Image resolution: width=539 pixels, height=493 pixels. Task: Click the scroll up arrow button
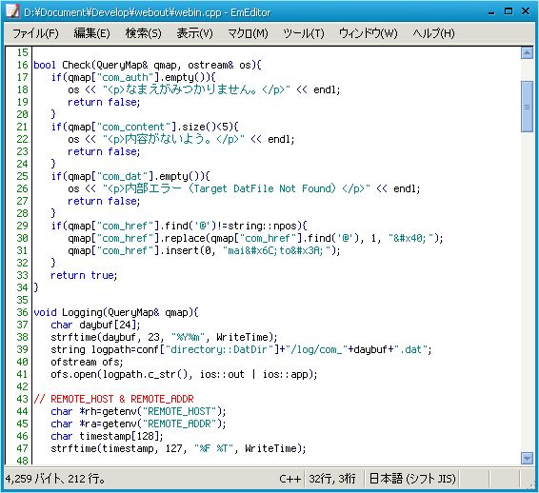tap(527, 53)
